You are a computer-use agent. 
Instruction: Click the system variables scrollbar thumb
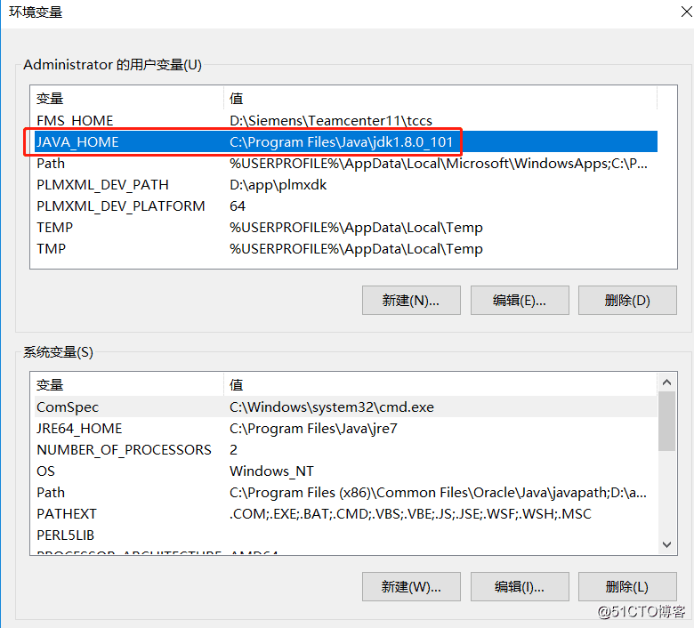pyautogui.click(x=667, y=421)
